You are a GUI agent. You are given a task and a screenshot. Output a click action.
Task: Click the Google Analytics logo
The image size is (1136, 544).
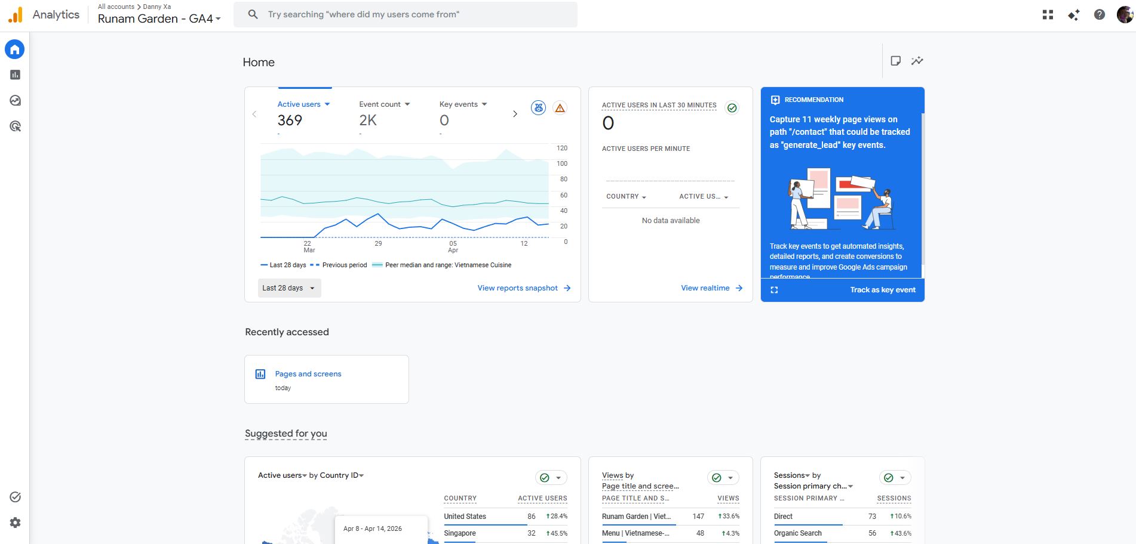click(x=16, y=14)
